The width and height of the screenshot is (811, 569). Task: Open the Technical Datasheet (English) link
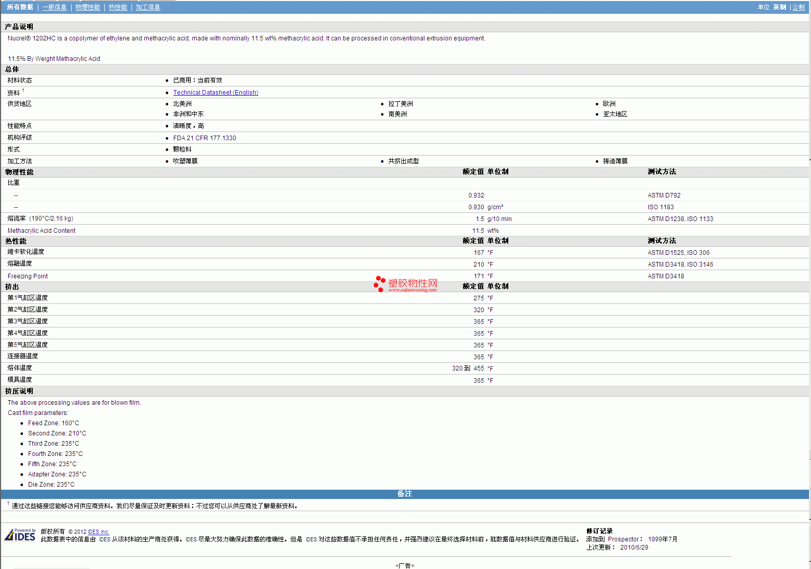pos(215,93)
